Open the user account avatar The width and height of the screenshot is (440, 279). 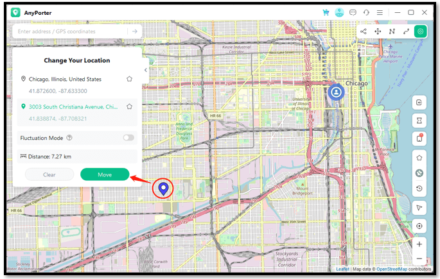click(x=339, y=13)
